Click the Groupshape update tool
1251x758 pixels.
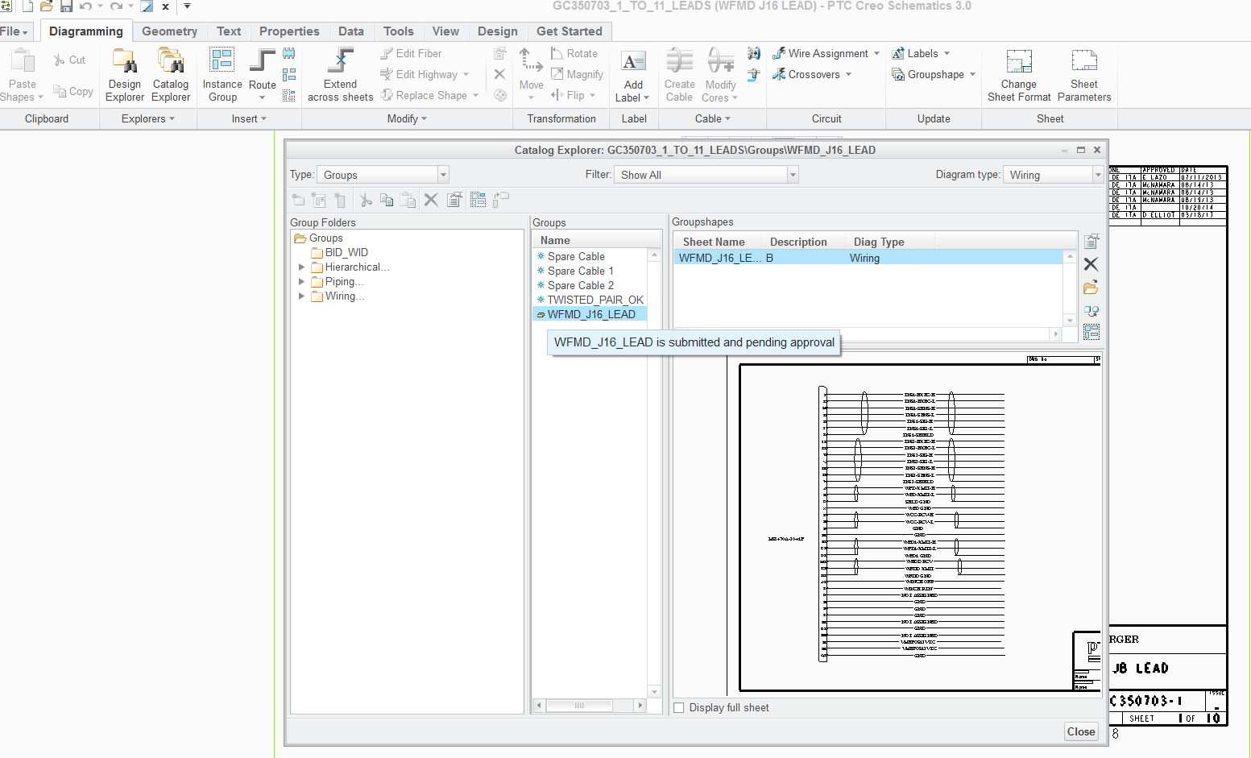928,74
